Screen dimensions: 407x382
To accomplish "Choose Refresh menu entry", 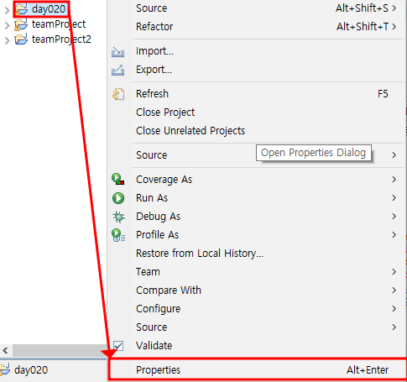I will tap(257, 94).
